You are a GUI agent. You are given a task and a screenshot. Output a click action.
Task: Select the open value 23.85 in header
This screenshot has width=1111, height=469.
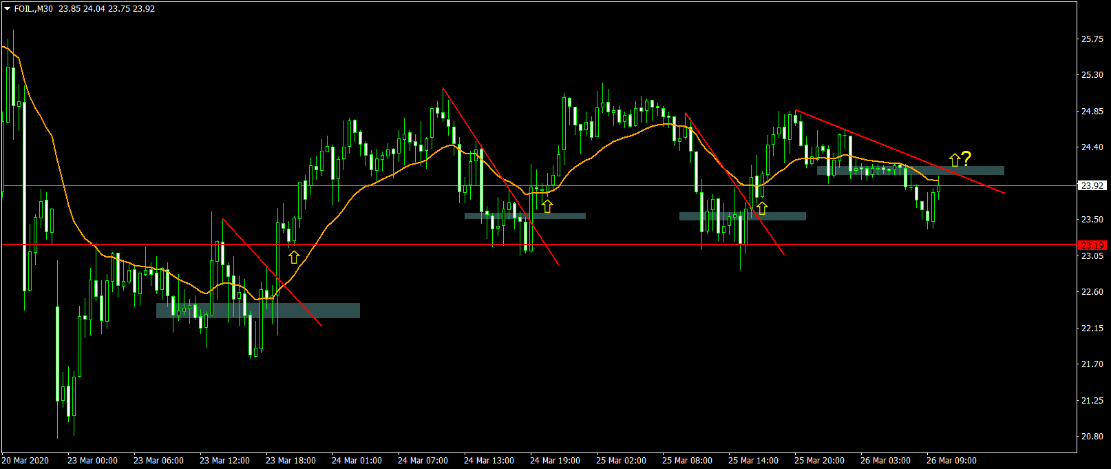point(70,9)
